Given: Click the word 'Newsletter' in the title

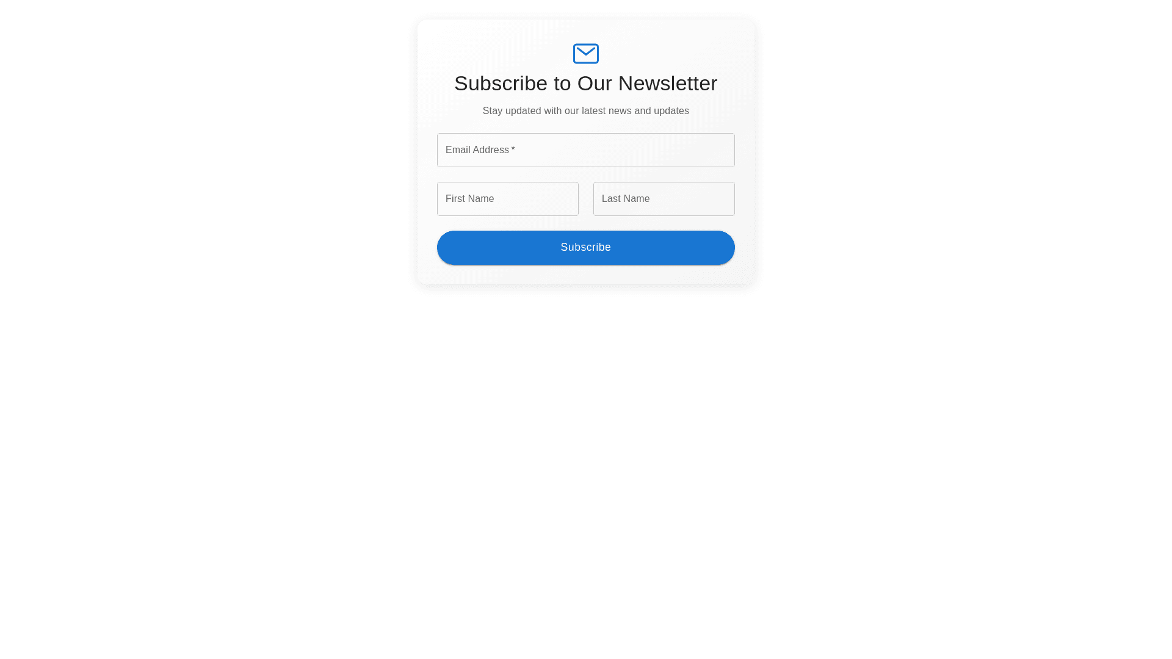Looking at the screenshot, I should point(668,84).
